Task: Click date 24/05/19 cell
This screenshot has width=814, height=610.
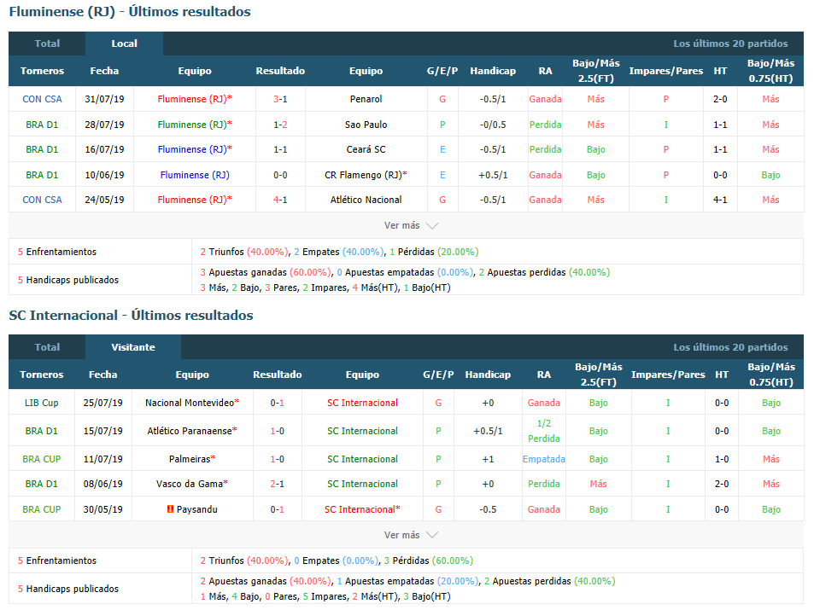Action: tap(104, 200)
